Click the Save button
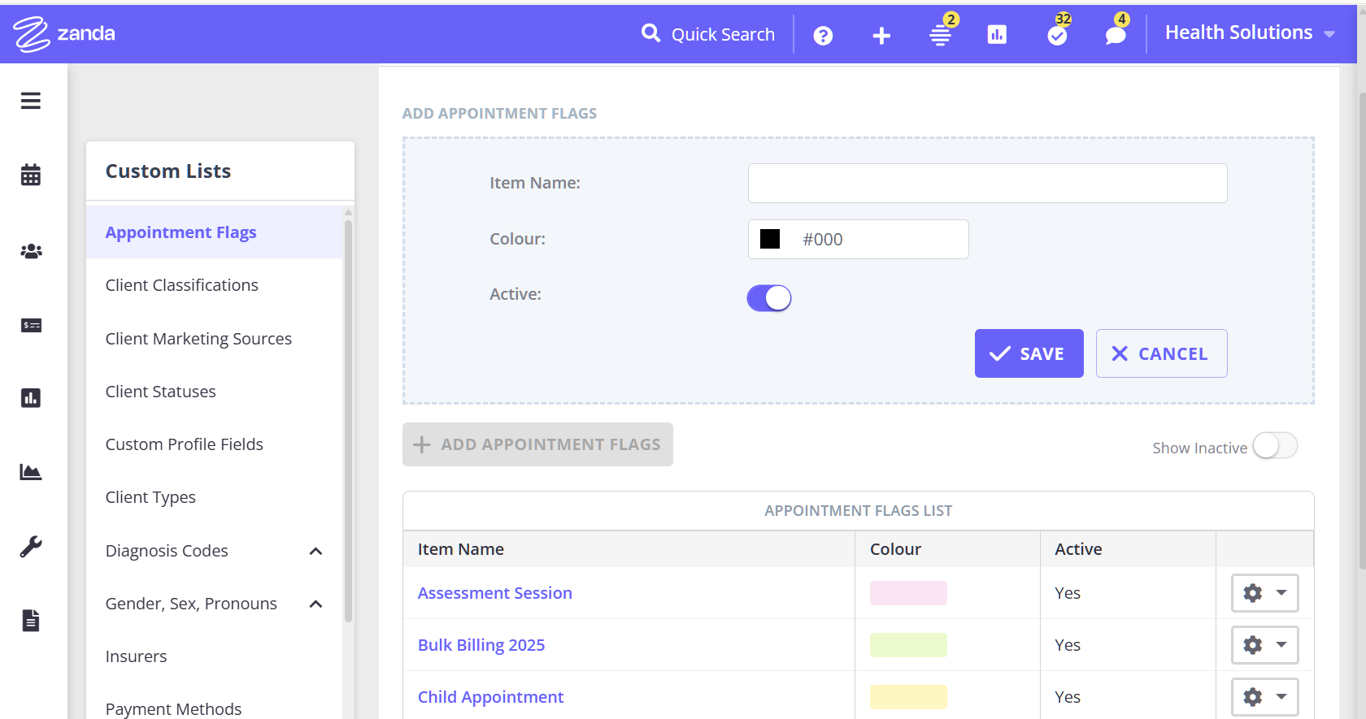This screenshot has height=719, width=1366. coord(1029,353)
